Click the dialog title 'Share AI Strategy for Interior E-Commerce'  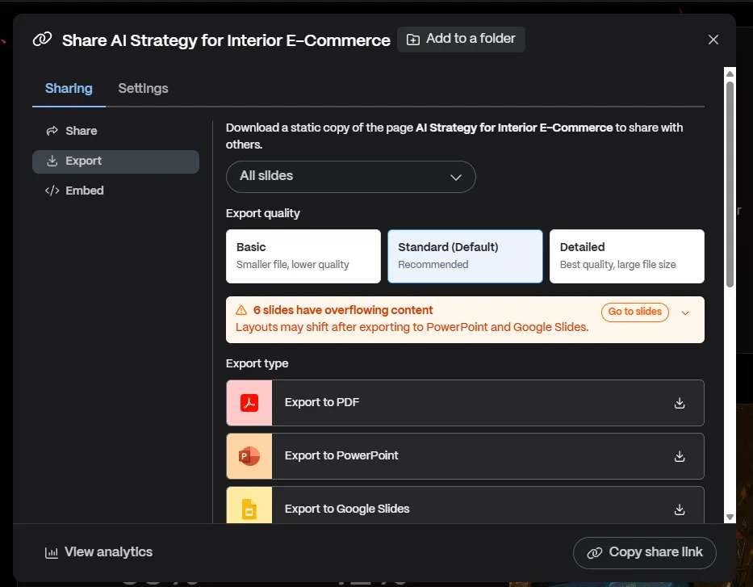[x=226, y=40]
